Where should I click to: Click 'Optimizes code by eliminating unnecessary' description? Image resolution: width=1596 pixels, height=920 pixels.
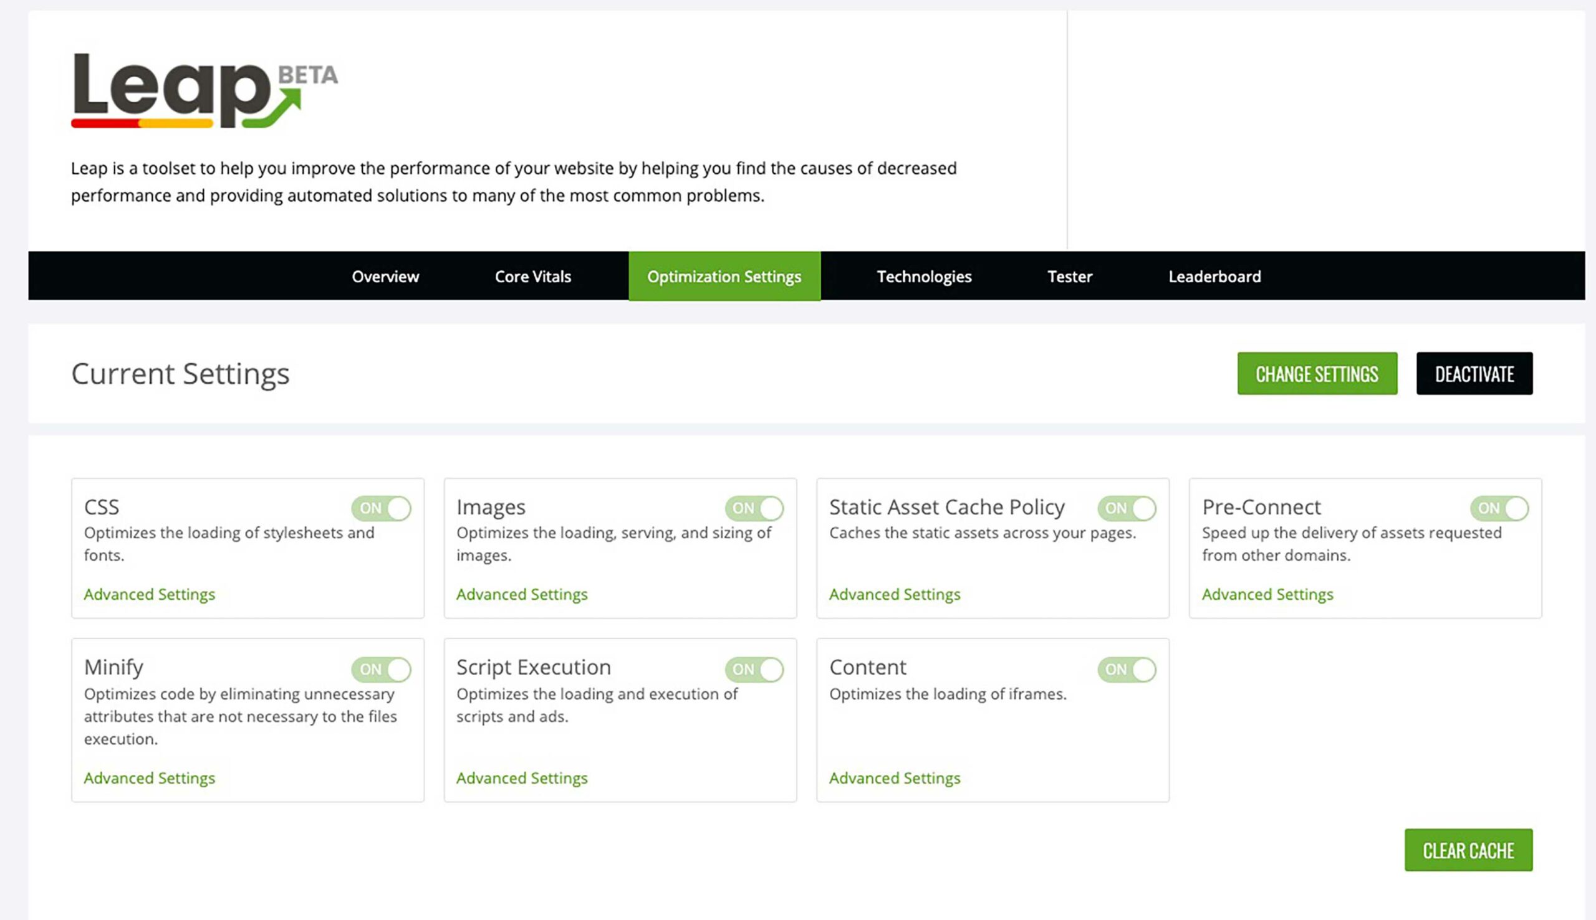pos(240,716)
